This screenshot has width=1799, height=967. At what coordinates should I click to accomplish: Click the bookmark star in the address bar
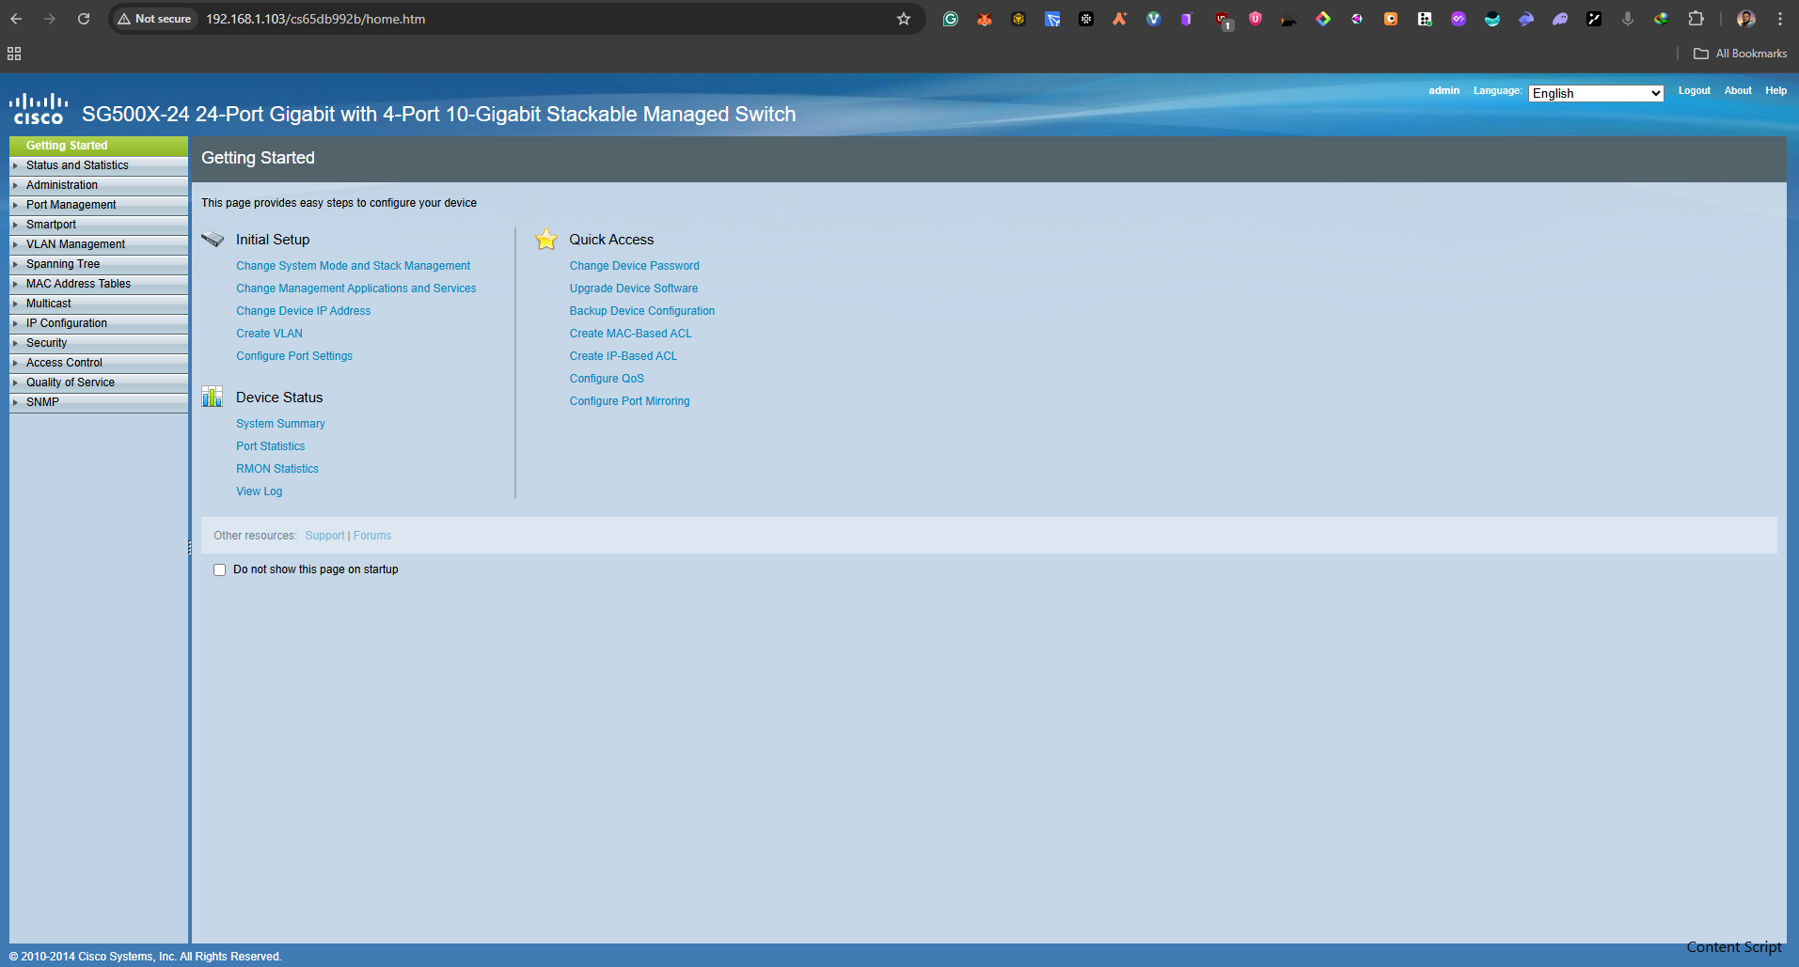tap(903, 19)
